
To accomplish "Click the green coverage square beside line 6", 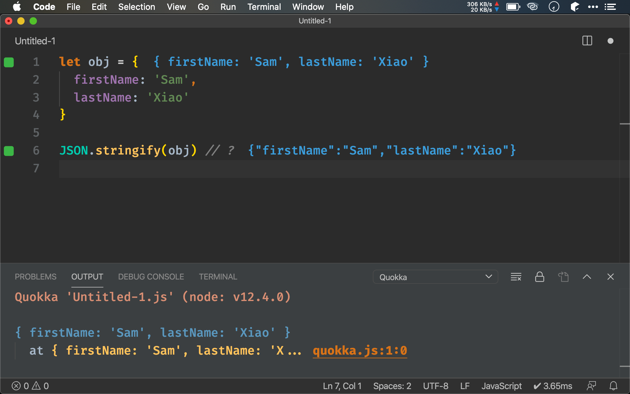I will point(9,151).
